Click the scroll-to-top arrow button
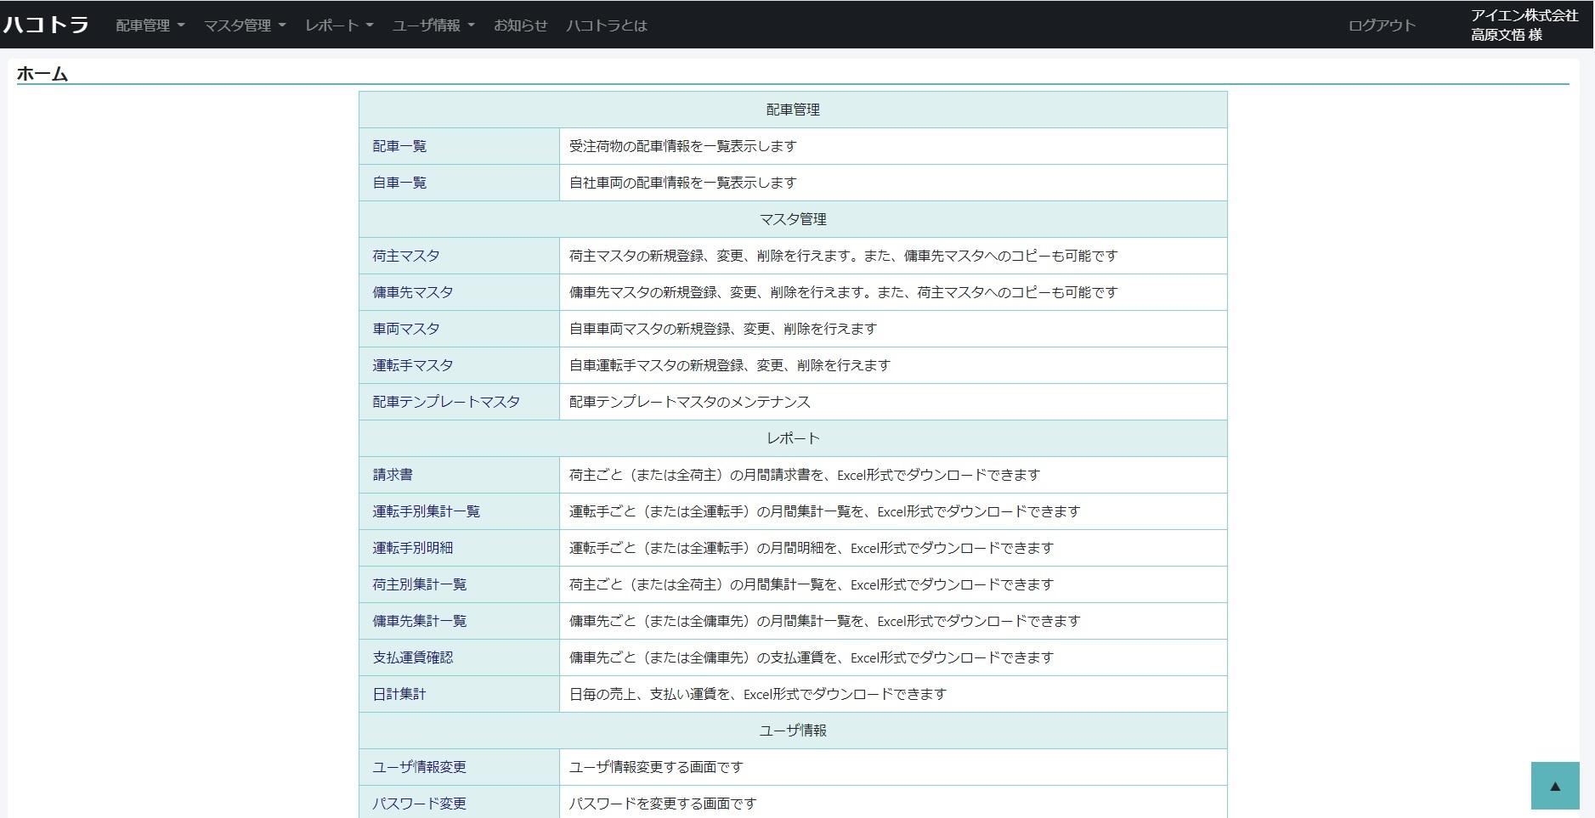This screenshot has height=818, width=1595. pos(1554,786)
